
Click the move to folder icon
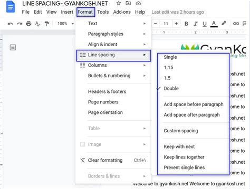[x=128, y=3]
